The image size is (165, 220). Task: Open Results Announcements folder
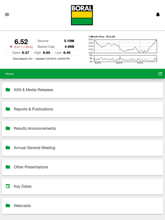pos(82,128)
